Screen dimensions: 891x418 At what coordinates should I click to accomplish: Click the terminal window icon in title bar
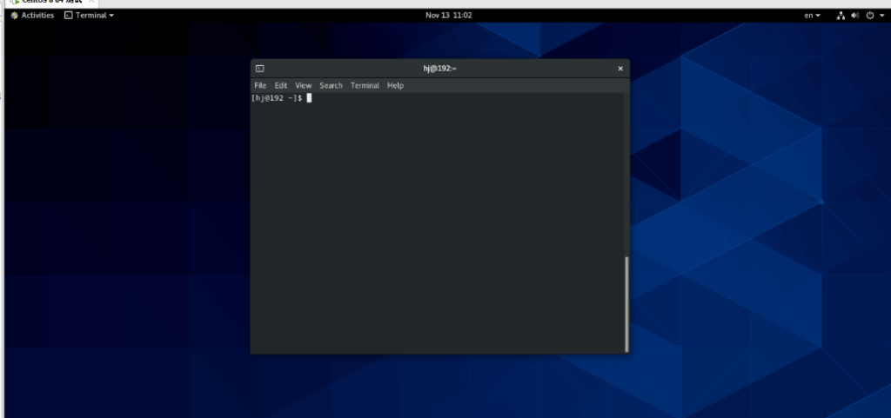pyautogui.click(x=259, y=69)
